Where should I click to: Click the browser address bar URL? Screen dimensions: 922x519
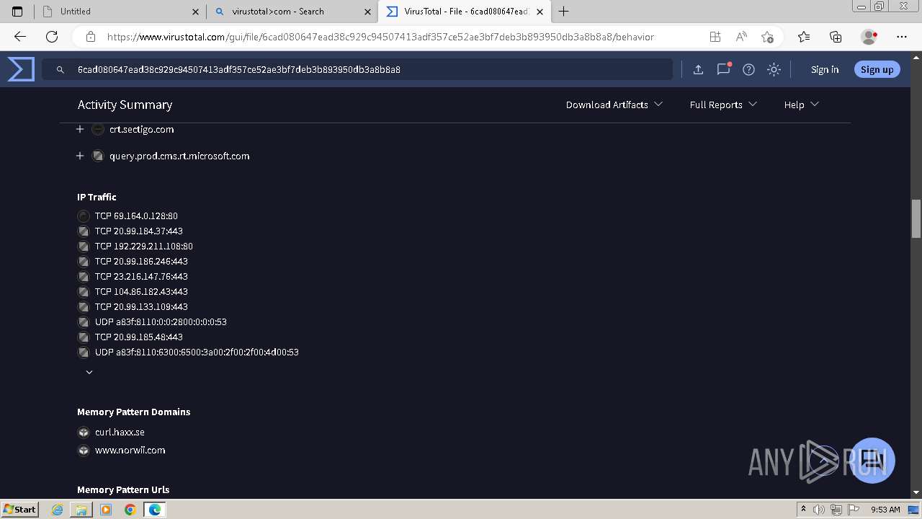click(x=380, y=37)
